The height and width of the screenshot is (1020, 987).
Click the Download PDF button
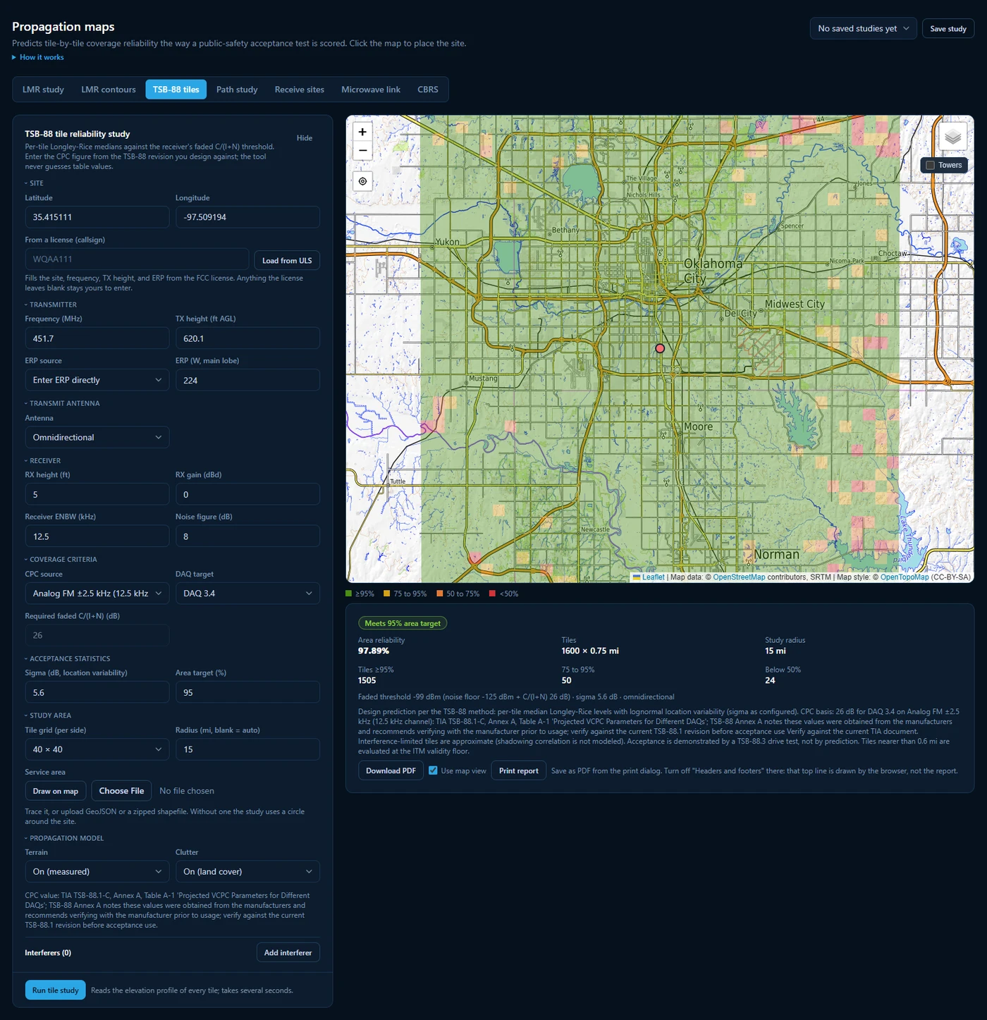pyautogui.click(x=391, y=770)
